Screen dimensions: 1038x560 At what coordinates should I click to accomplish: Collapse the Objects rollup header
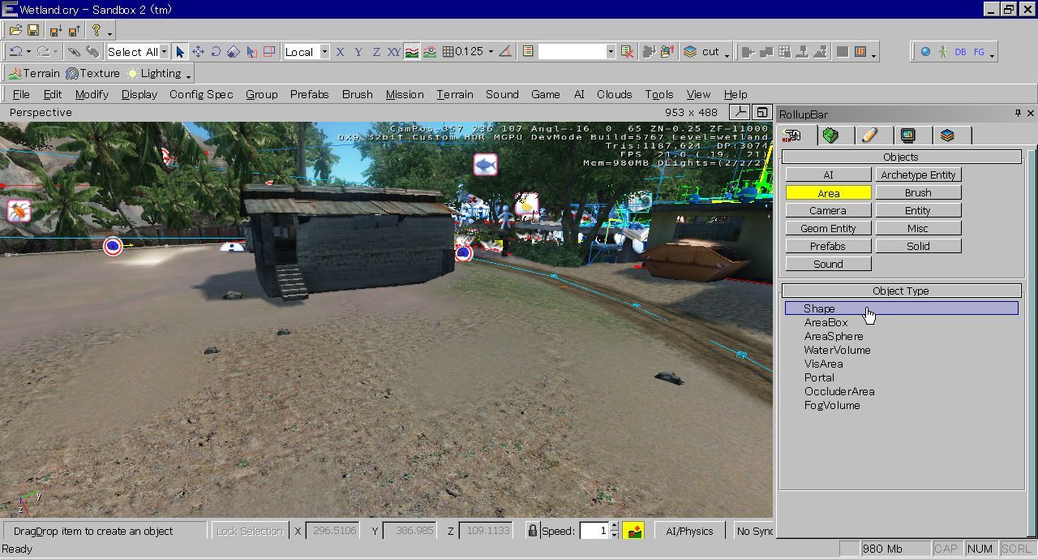point(901,157)
